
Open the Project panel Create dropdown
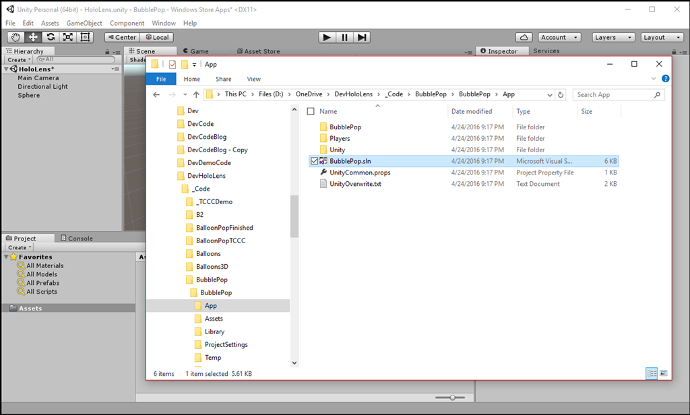click(x=20, y=247)
